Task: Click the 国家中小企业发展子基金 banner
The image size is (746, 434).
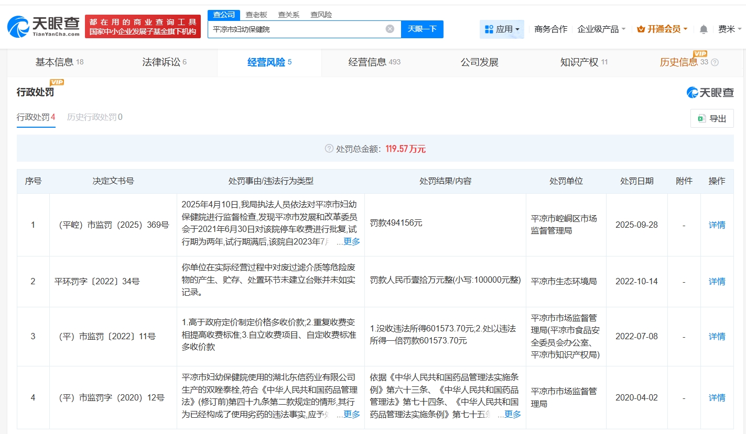Action: click(x=143, y=26)
